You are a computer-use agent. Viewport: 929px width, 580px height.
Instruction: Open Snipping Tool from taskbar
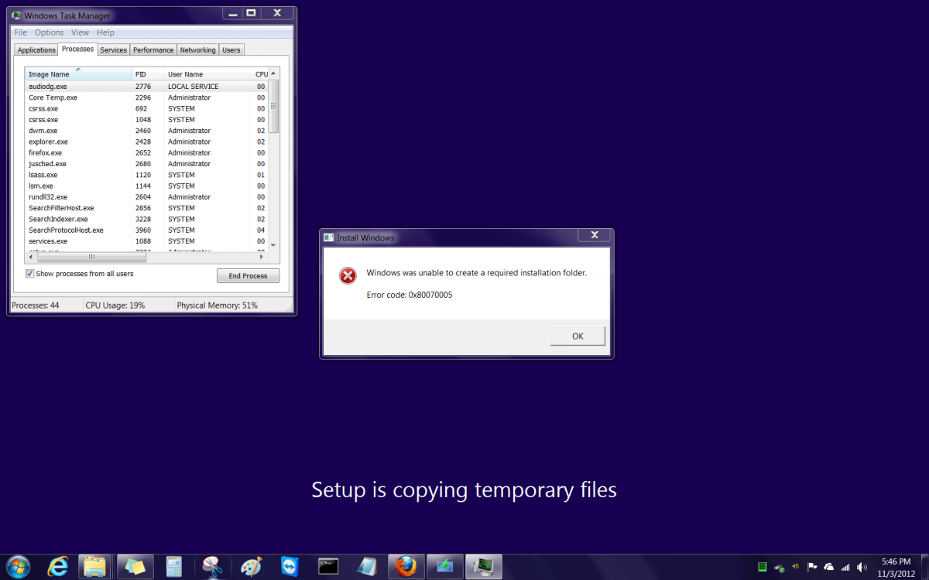(x=211, y=566)
